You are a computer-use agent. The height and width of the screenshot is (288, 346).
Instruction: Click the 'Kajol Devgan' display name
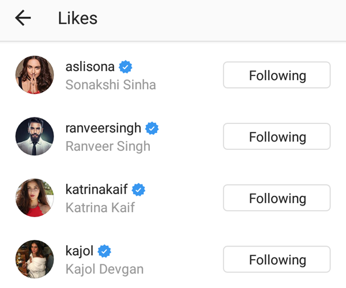104,269
